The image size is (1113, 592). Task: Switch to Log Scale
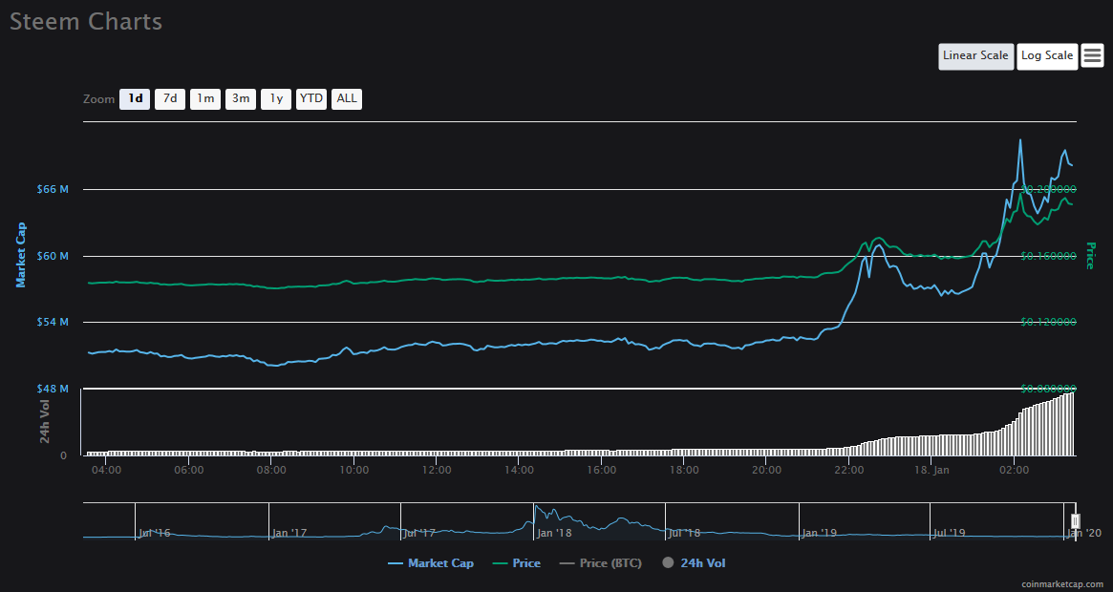1047,56
